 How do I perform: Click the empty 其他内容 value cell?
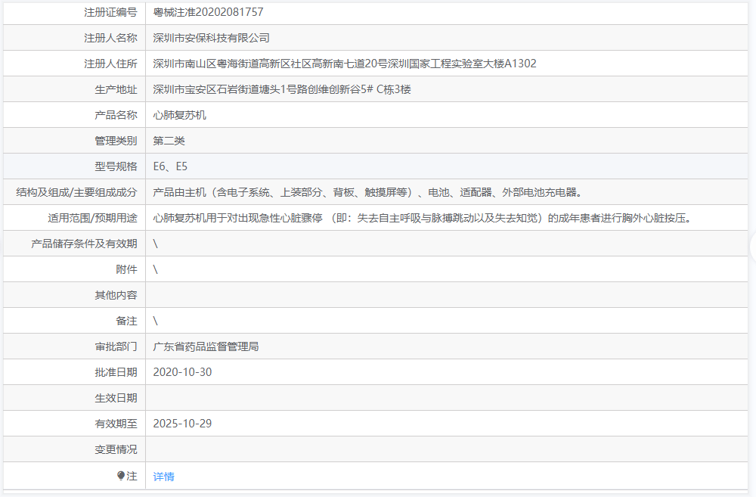point(447,295)
